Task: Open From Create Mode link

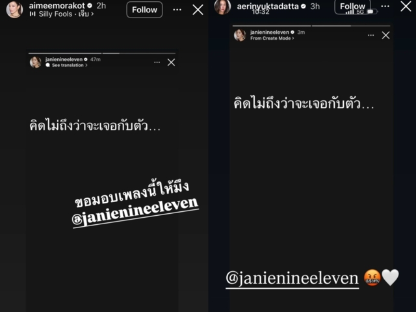Action: pos(272,38)
